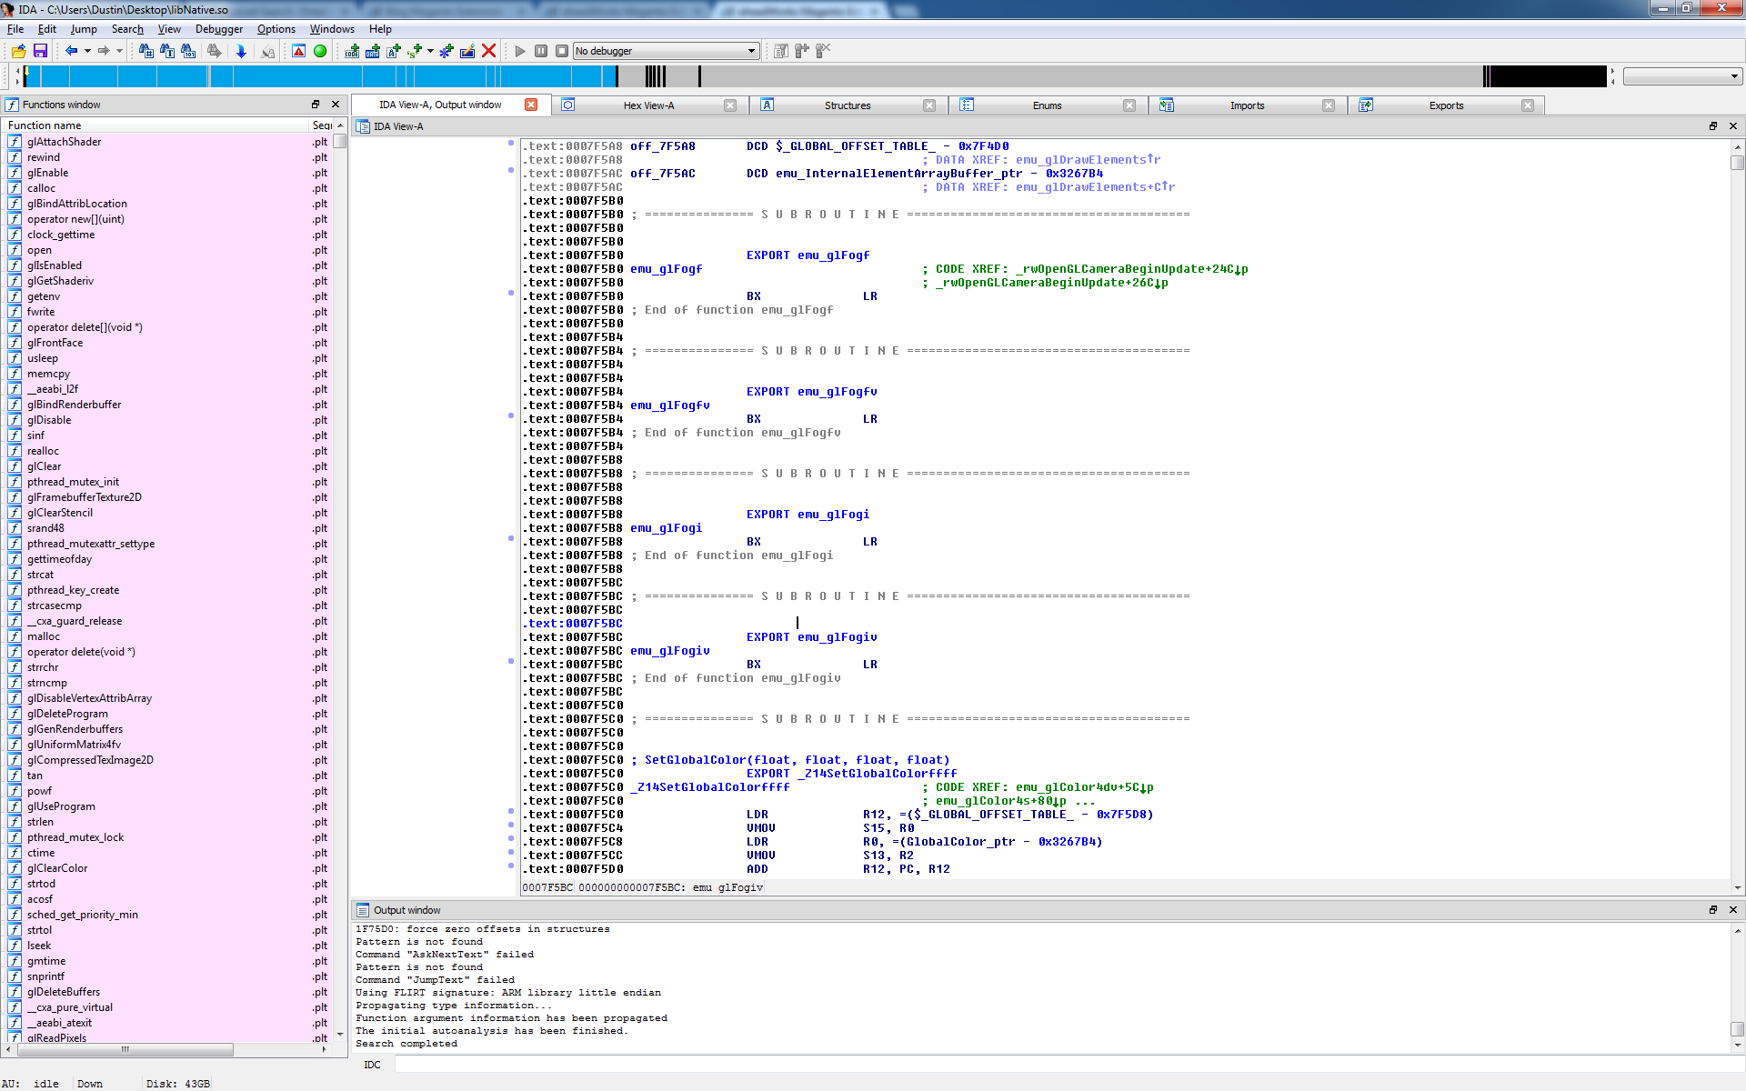Click the black region of navigation band
1746x1091 pixels.
(1546, 76)
